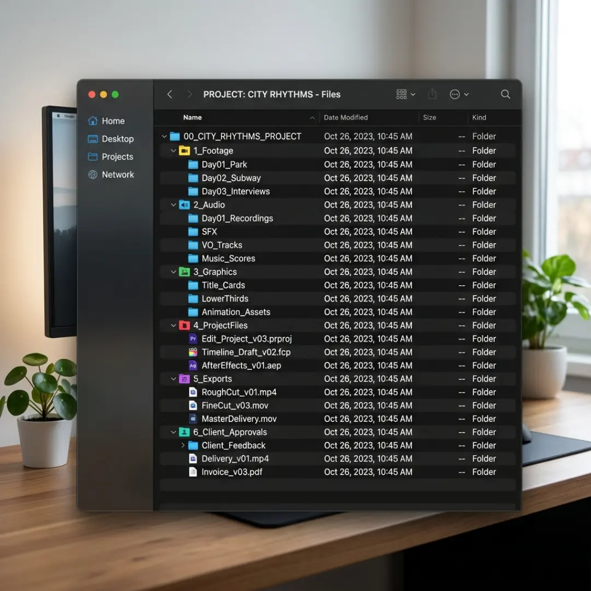Go to Network in the sidebar
The width and height of the screenshot is (591, 591).
(118, 175)
